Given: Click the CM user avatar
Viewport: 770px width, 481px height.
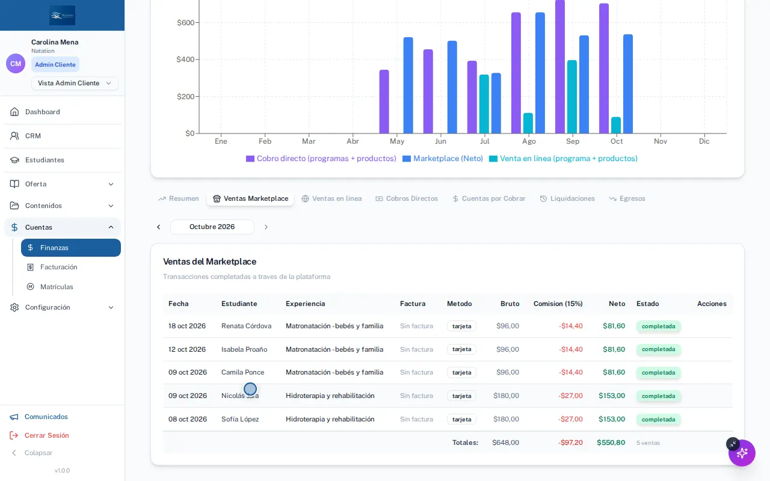Looking at the screenshot, I should [16, 64].
